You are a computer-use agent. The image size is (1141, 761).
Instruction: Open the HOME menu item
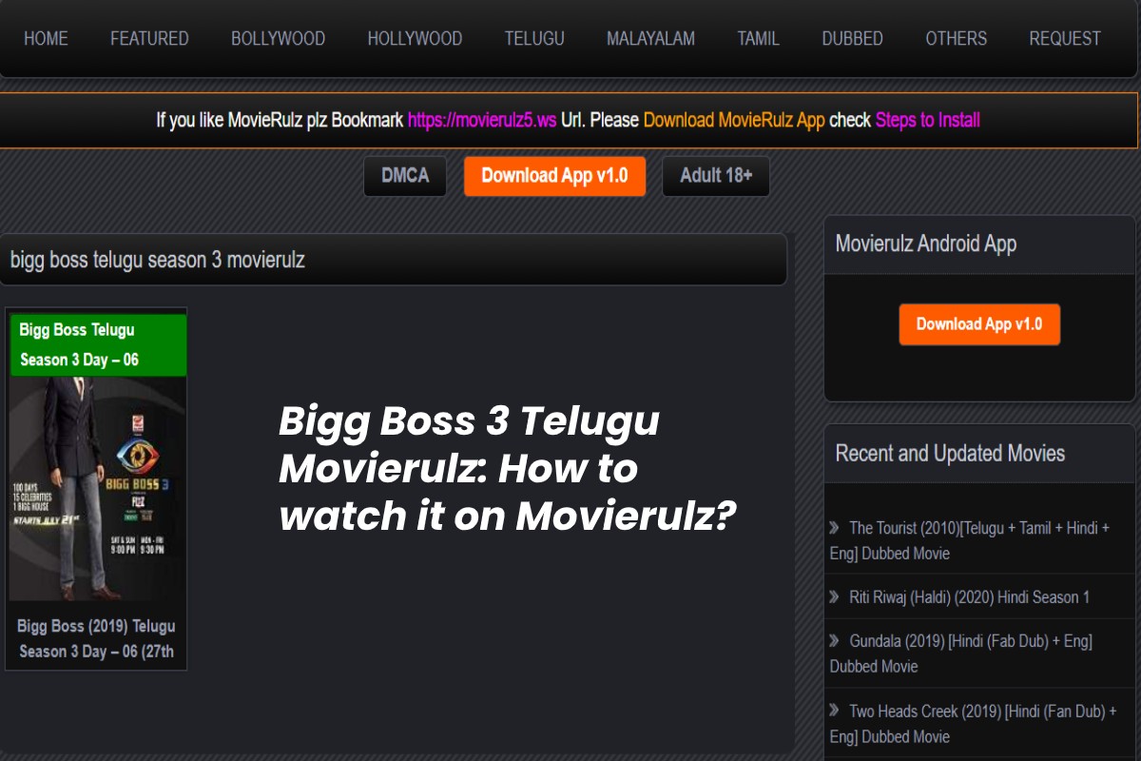[x=46, y=39]
